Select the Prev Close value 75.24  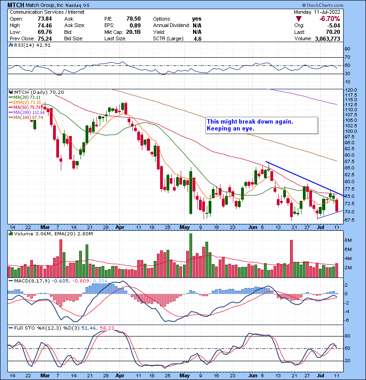pos(45,38)
